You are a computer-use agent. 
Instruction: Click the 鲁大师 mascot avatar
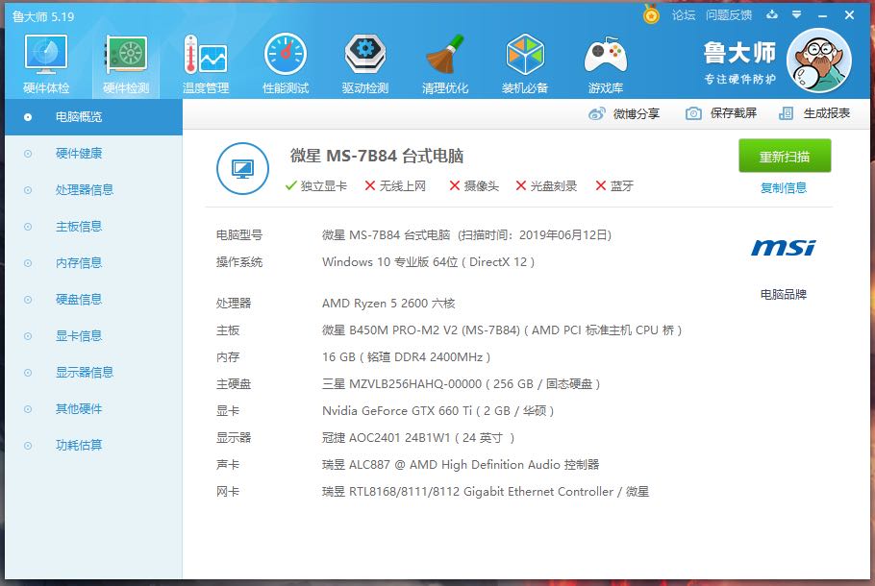(x=818, y=61)
